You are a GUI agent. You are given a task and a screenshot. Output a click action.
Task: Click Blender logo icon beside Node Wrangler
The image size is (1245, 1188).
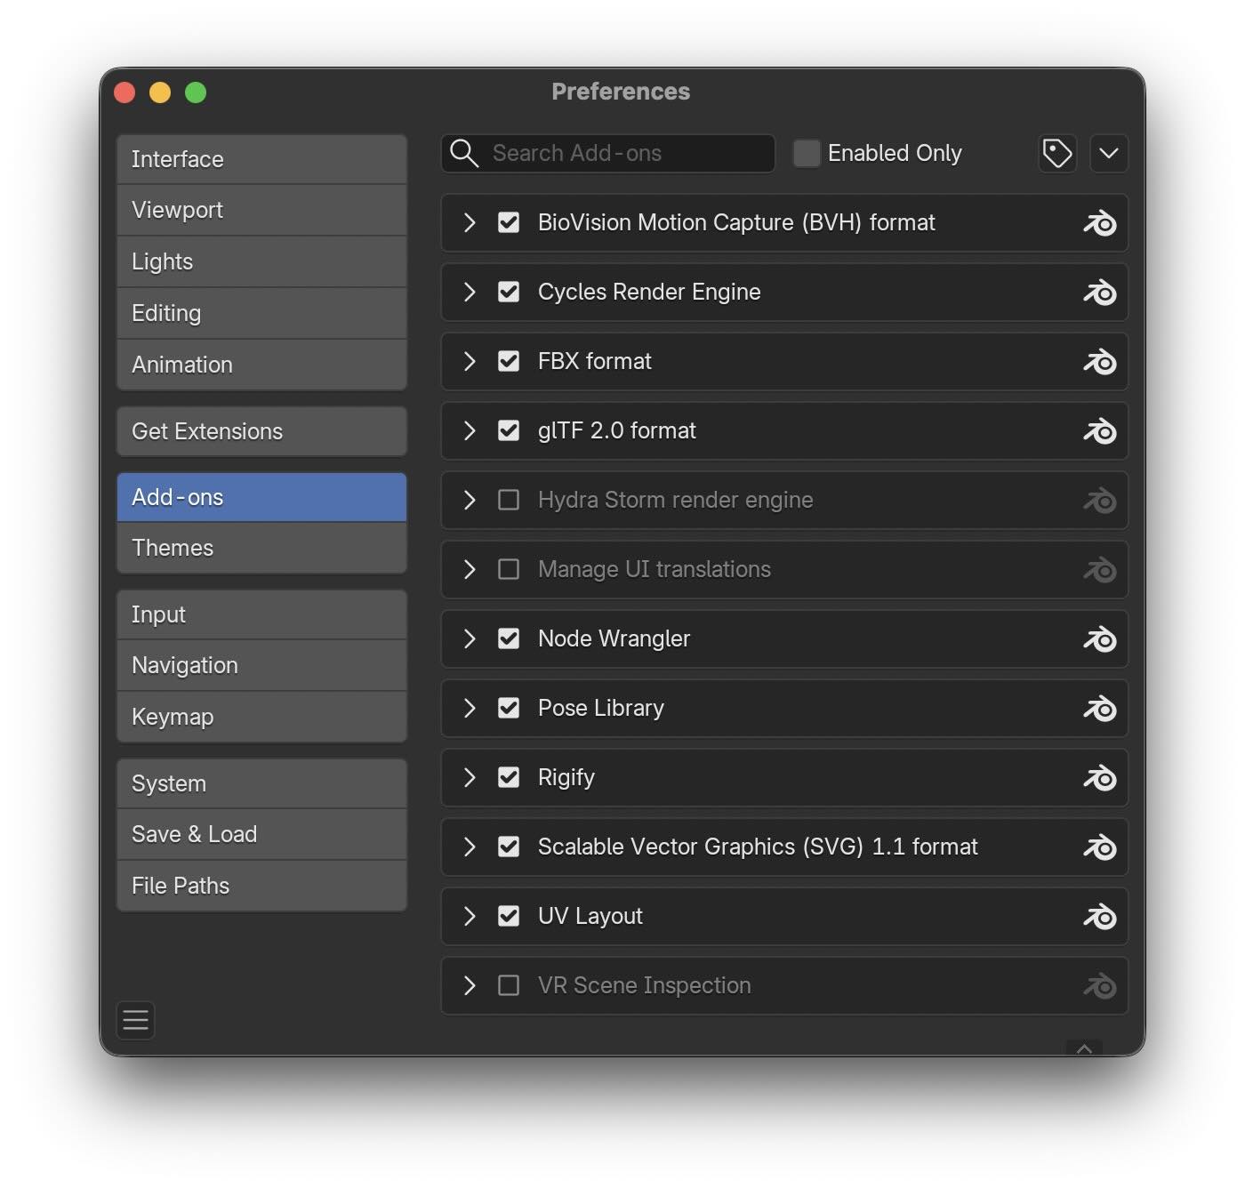point(1099,639)
